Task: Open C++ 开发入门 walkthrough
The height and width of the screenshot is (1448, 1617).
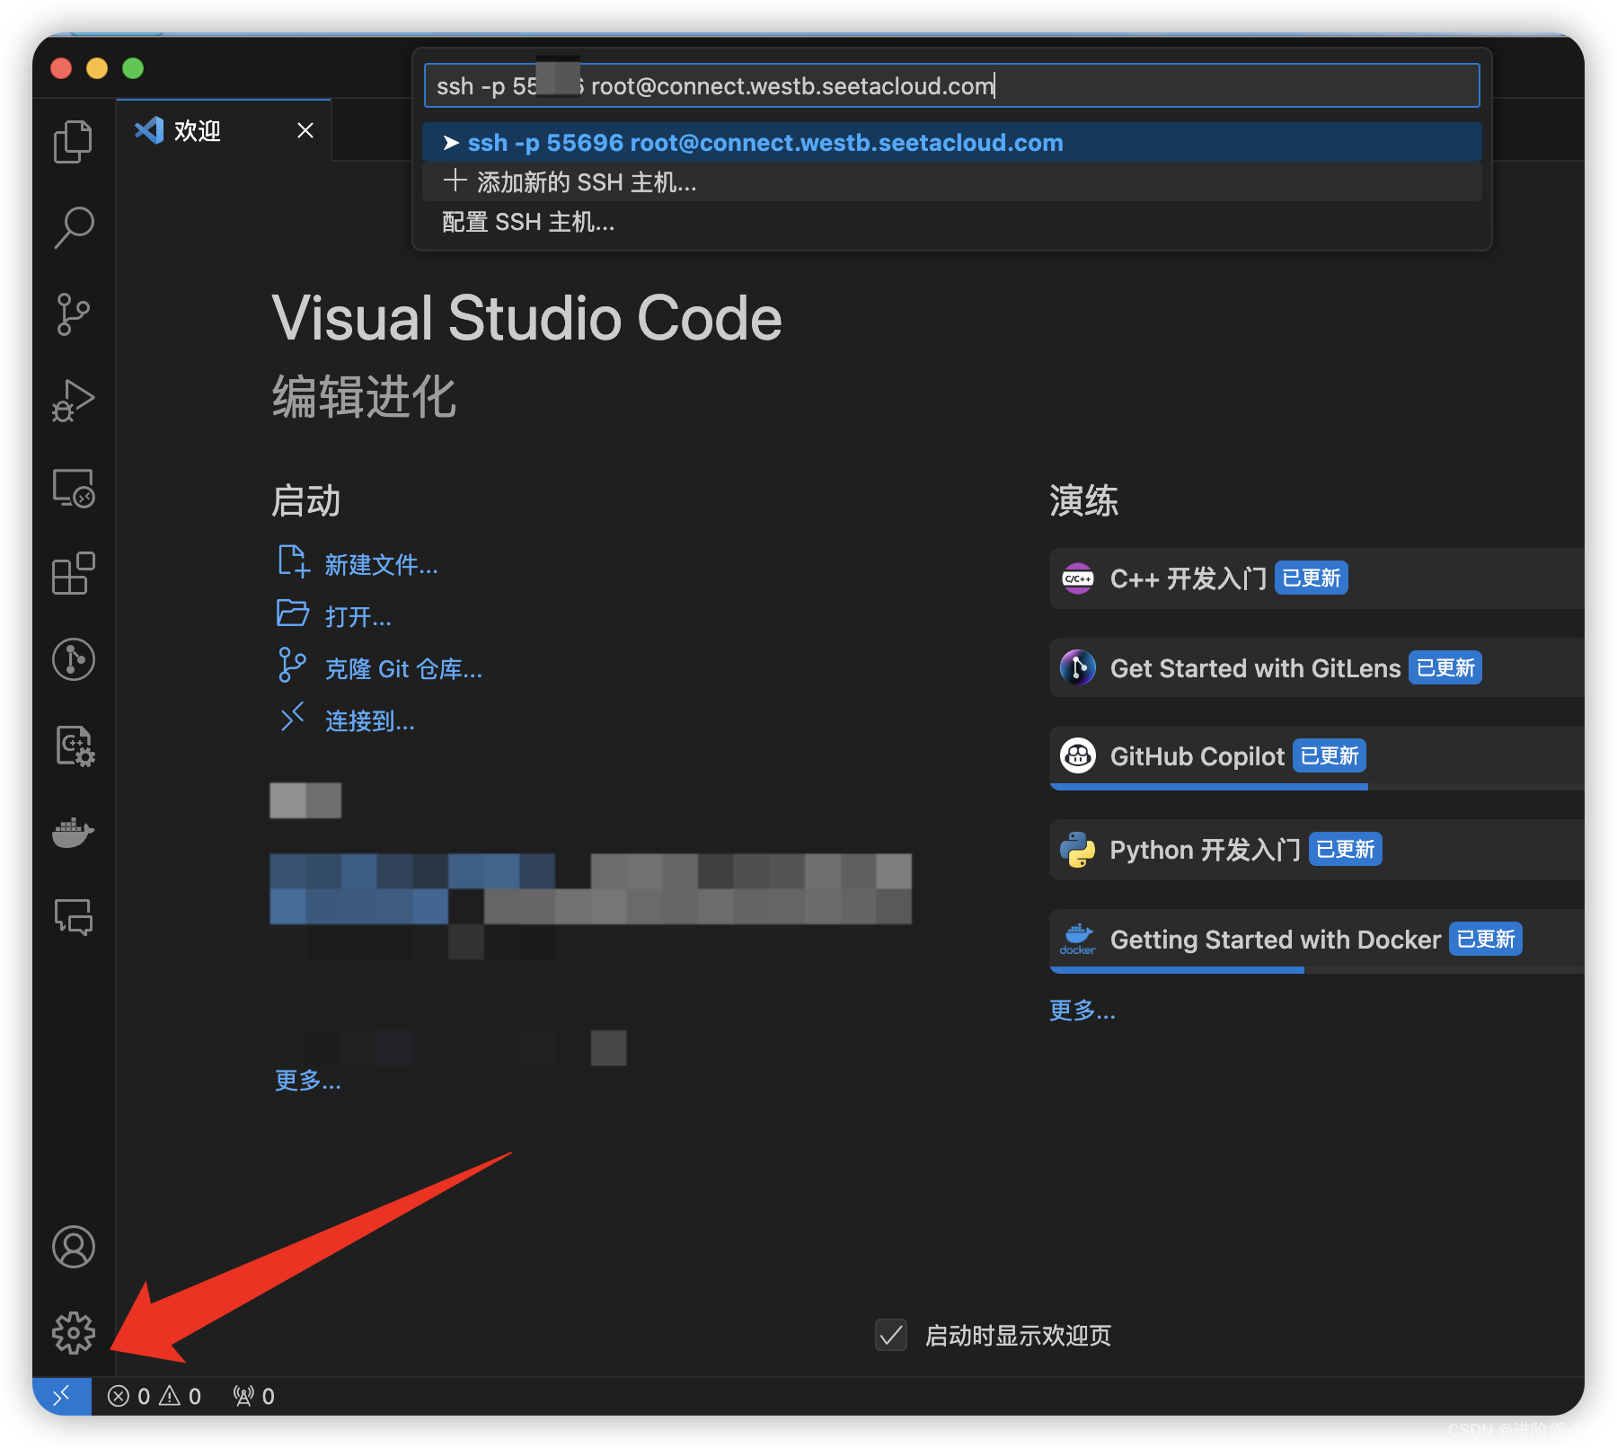Action: click(1317, 578)
